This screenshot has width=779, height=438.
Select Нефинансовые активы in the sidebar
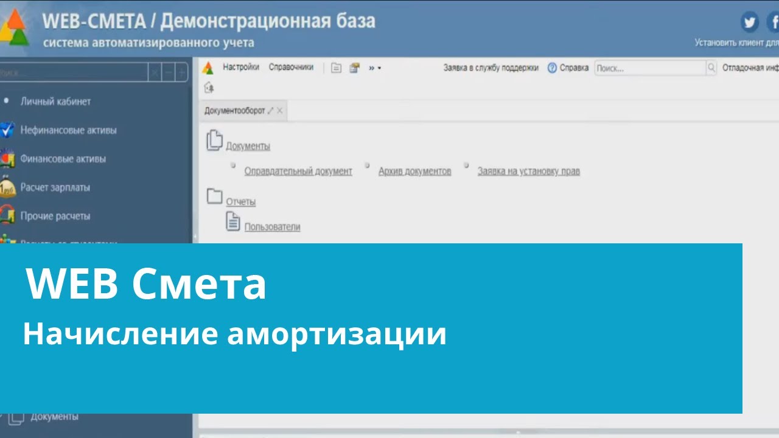pos(68,130)
